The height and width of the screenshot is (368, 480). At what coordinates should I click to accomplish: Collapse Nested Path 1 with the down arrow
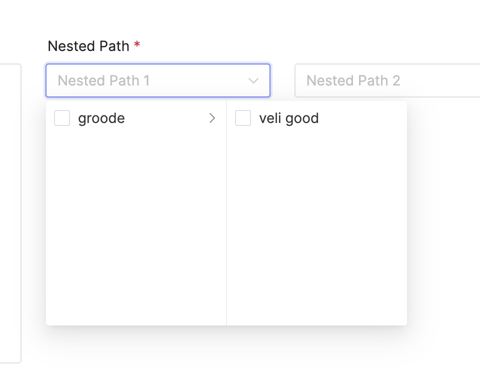[x=253, y=80]
